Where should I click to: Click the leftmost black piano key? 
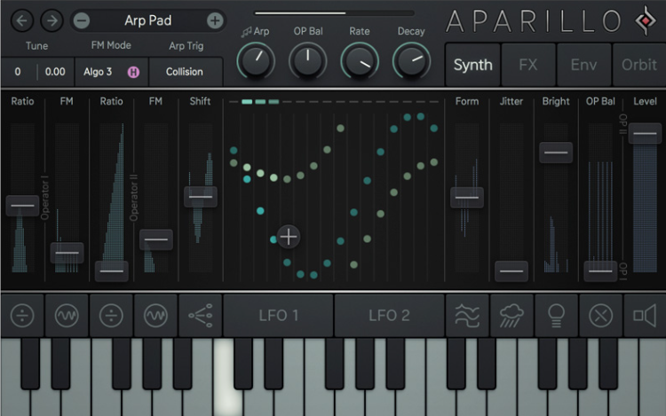pyautogui.click(x=30, y=364)
